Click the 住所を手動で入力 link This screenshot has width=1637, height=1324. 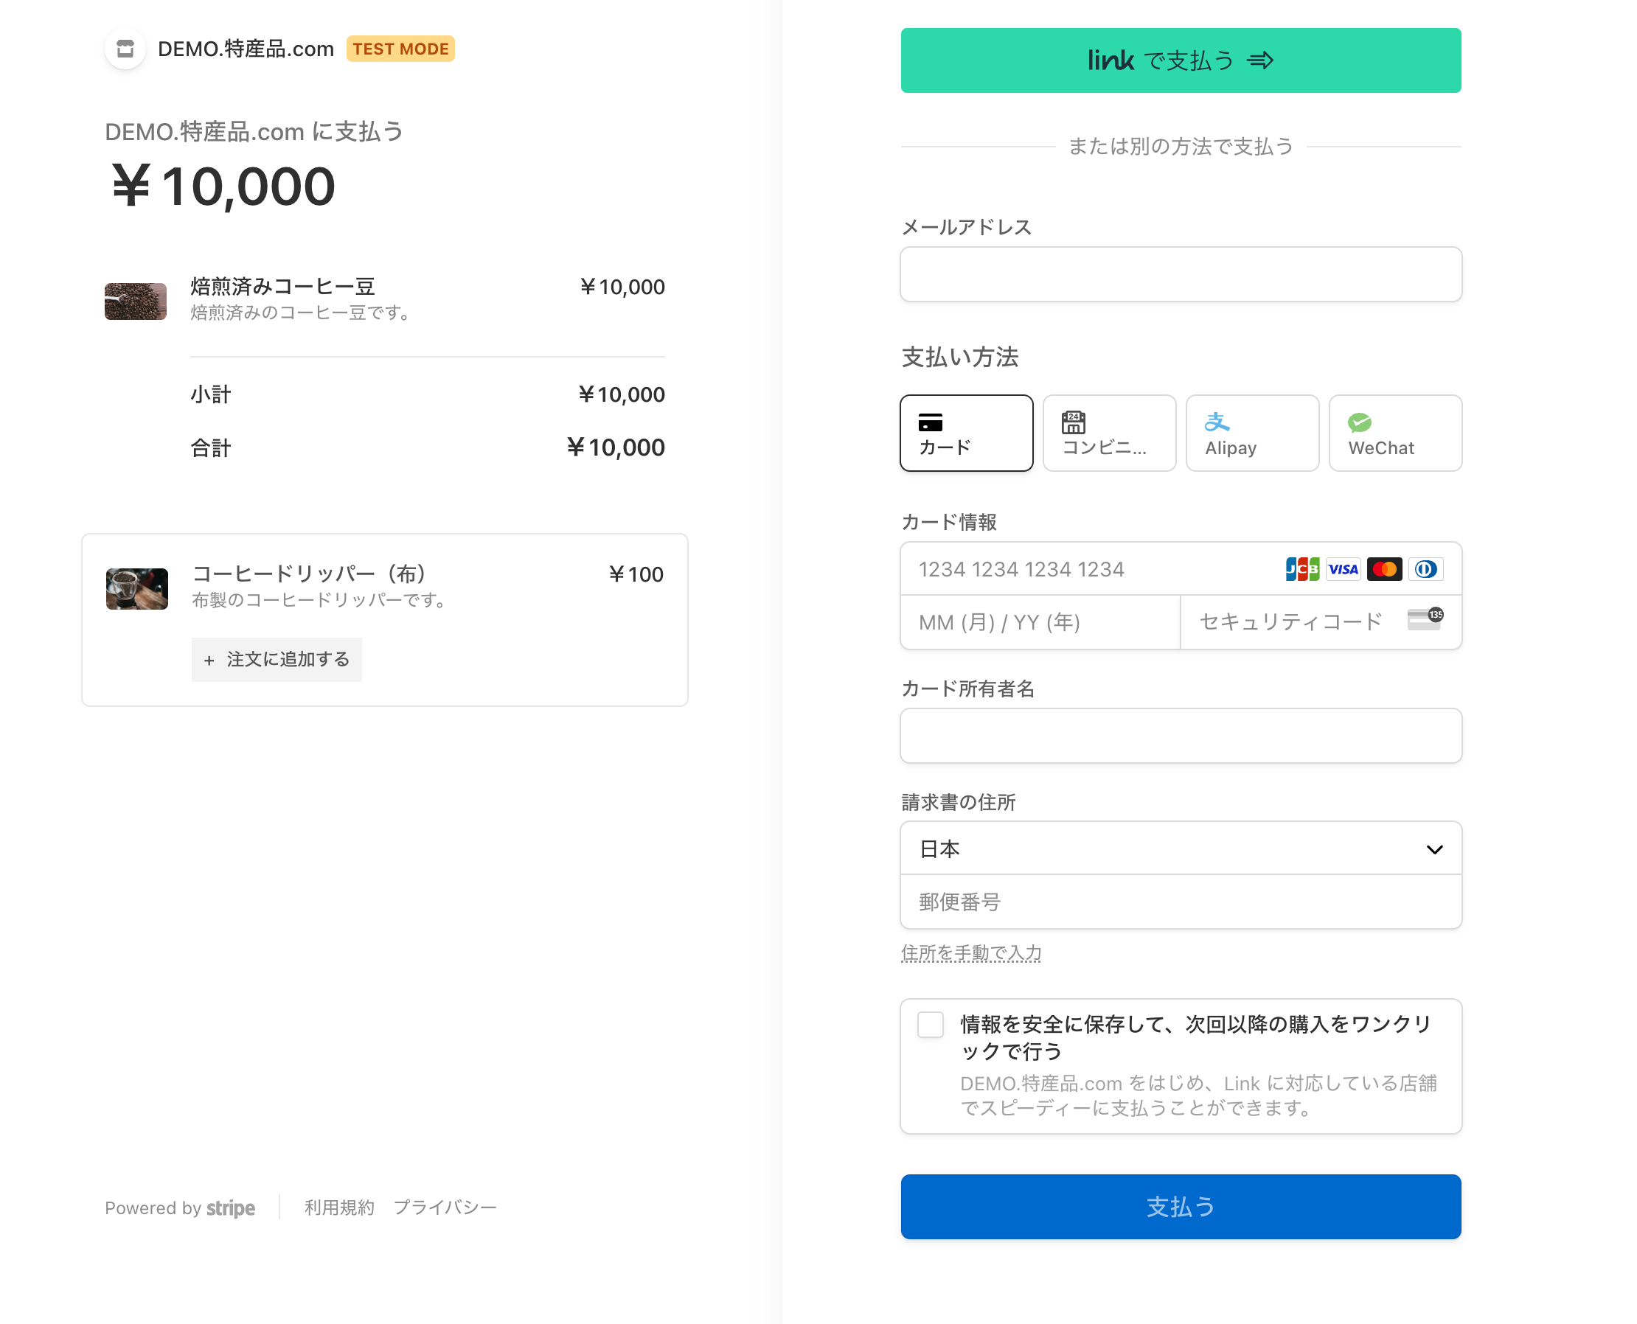point(970,952)
